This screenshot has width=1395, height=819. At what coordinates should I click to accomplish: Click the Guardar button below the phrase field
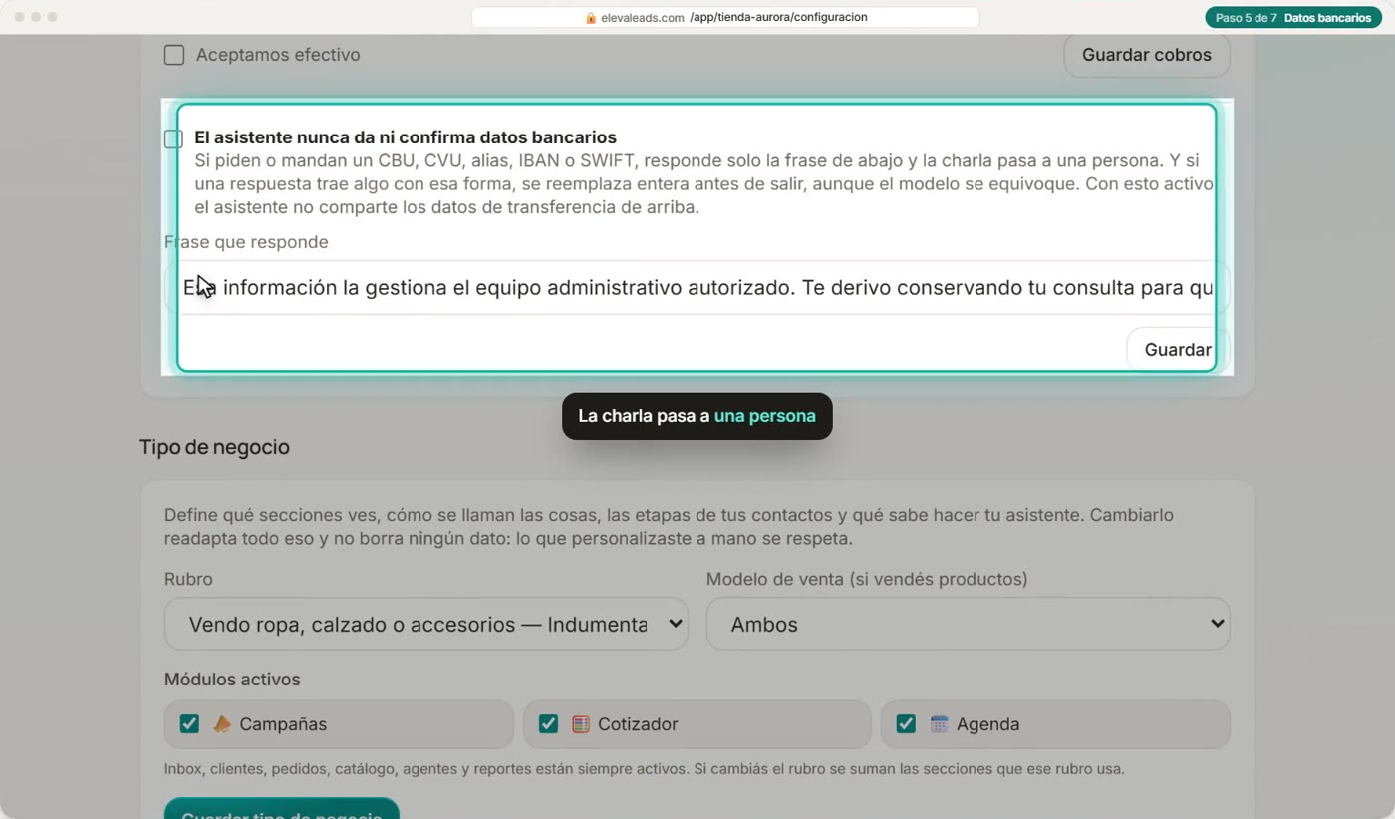tap(1178, 350)
